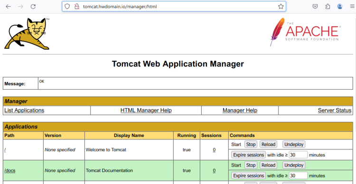Reload the Welcome to Tomcat application

(268, 144)
